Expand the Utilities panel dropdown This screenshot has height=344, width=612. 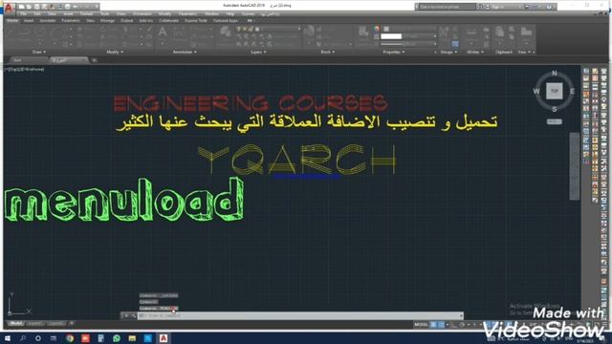click(x=475, y=52)
